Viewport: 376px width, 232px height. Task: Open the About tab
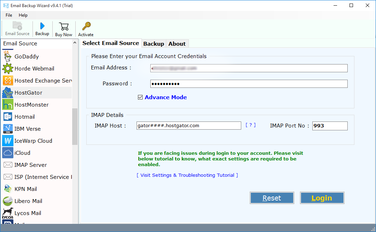pos(177,44)
